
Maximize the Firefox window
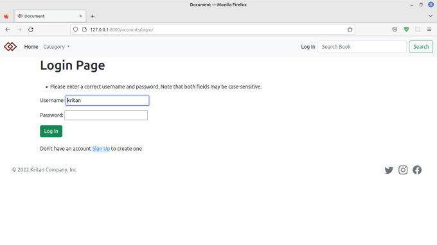tap(421, 4)
